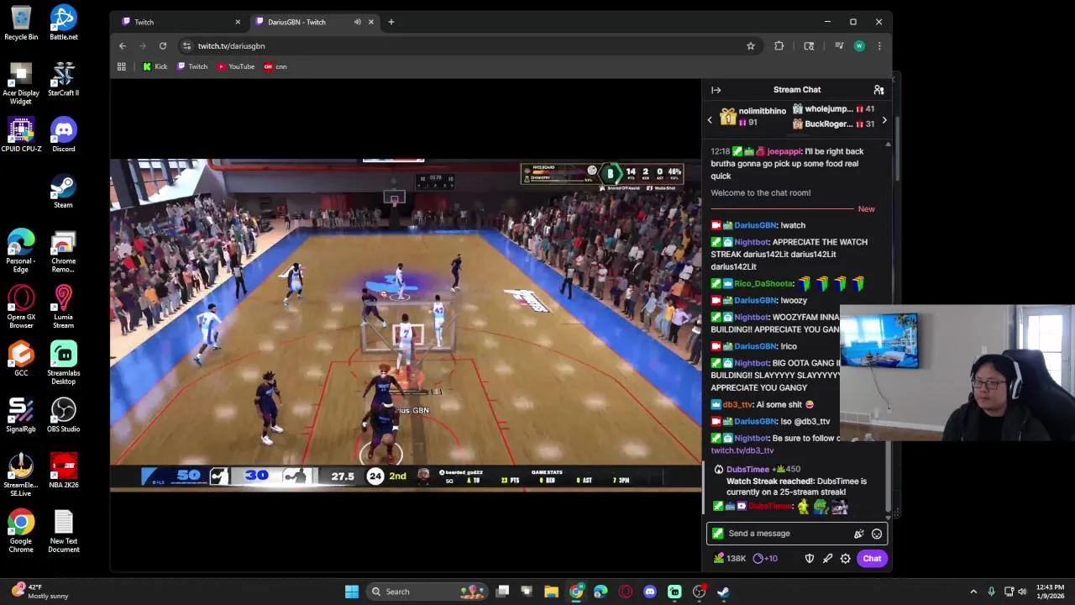1075x605 pixels.
Task: Open the Kick bookmark
Action: [x=155, y=66]
